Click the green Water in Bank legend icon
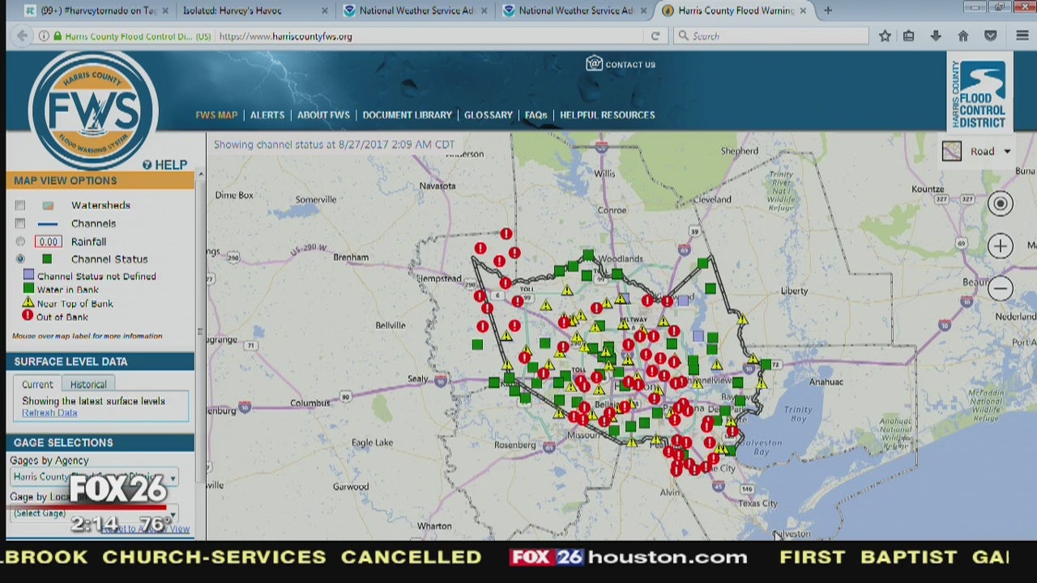 point(28,288)
